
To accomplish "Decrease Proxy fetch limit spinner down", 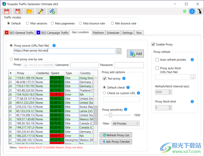I will (x=170, y=109).
